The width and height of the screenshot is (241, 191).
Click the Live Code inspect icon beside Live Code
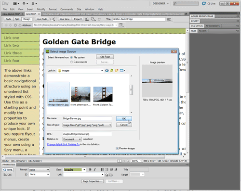click(52, 19)
